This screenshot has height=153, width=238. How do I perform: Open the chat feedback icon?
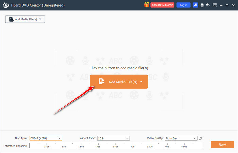tap(207, 5)
